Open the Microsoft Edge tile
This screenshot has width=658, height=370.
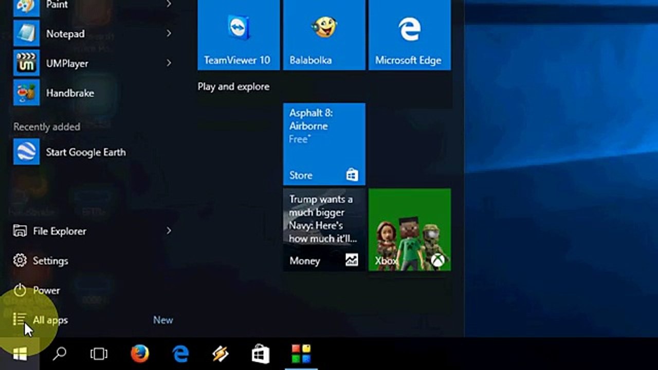point(410,34)
